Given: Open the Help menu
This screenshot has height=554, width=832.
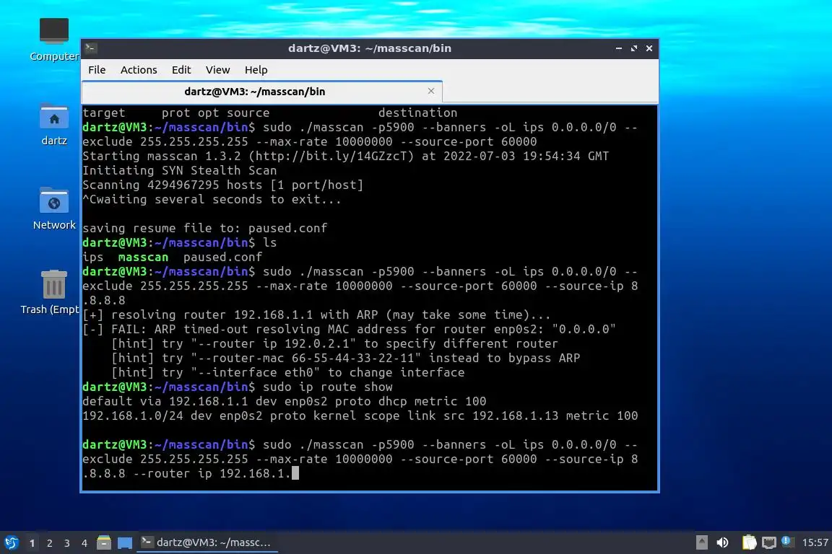Looking at the screenshot, I should click(x=256, y=70).
